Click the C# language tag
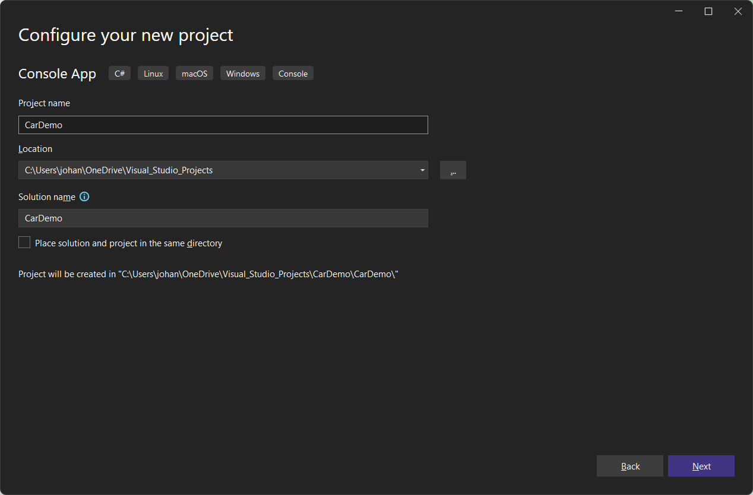Viewport: 753px width, 495px height. (119, 74)
